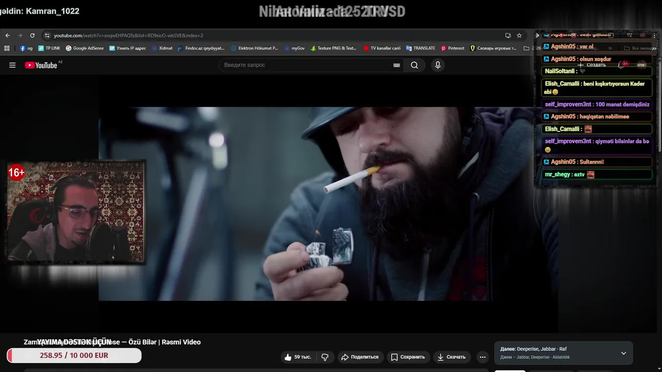This screenshot has height=372, width=662.
Task: Open the on-screen keyboard icon in search
Action: click(x=397, y=65)
